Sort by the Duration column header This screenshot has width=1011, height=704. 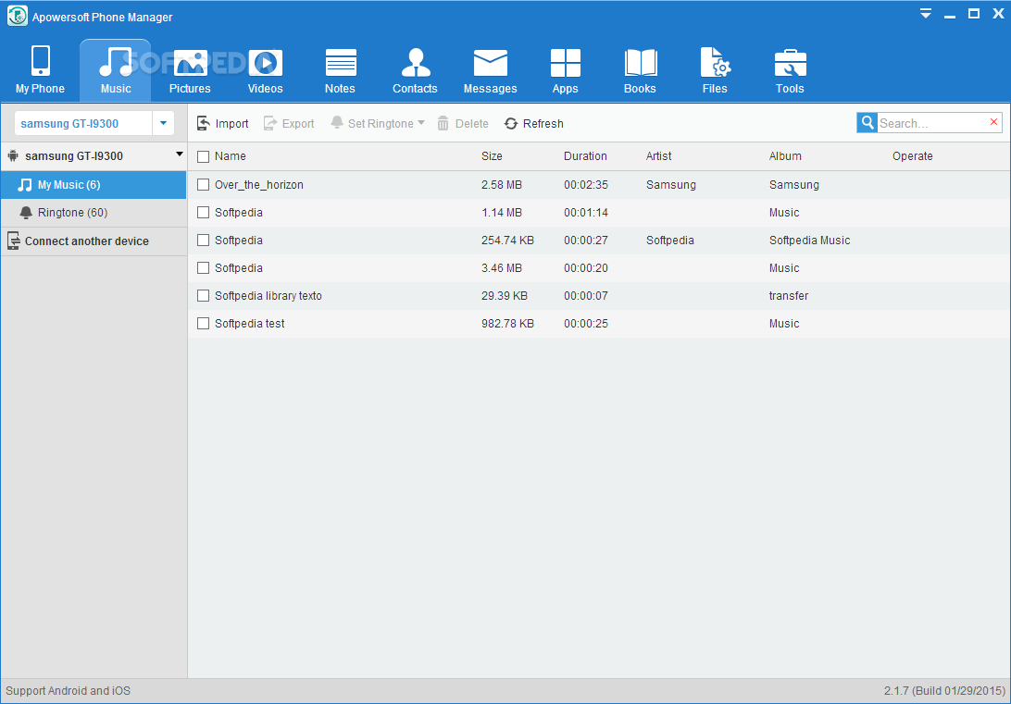585,156
